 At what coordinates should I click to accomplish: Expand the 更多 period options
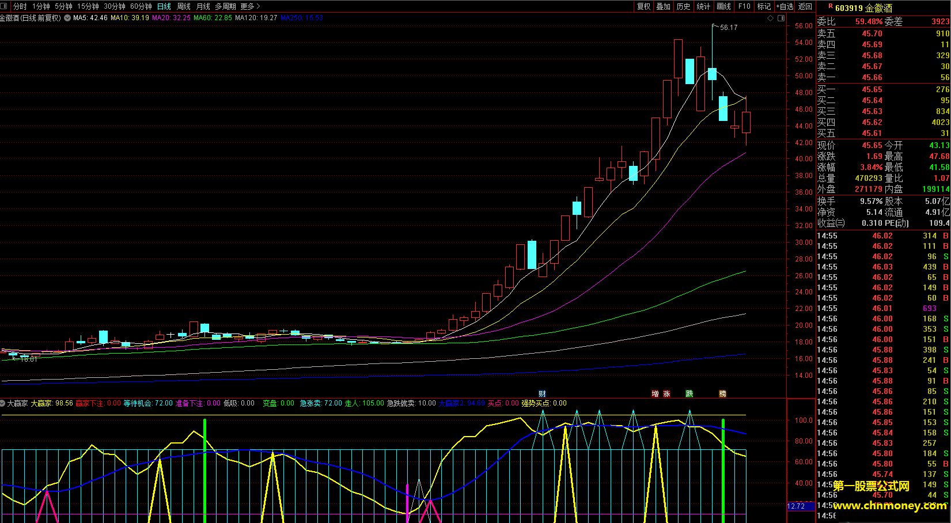(250, 6)
